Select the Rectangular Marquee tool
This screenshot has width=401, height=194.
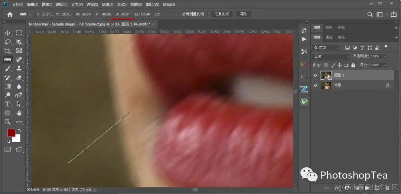point(19,33)
